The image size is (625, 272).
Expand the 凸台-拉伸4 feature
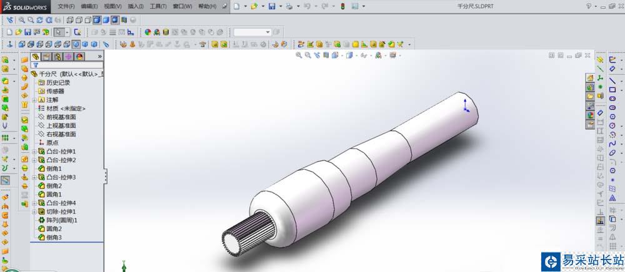tap(34, 203)
